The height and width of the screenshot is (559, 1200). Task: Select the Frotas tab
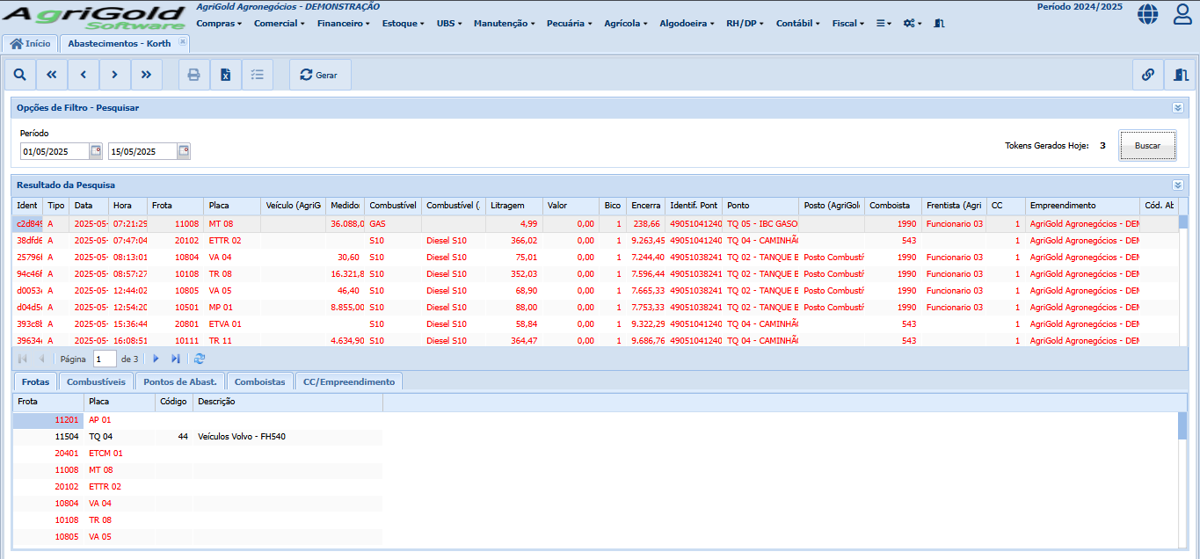(x=35, y=381)
